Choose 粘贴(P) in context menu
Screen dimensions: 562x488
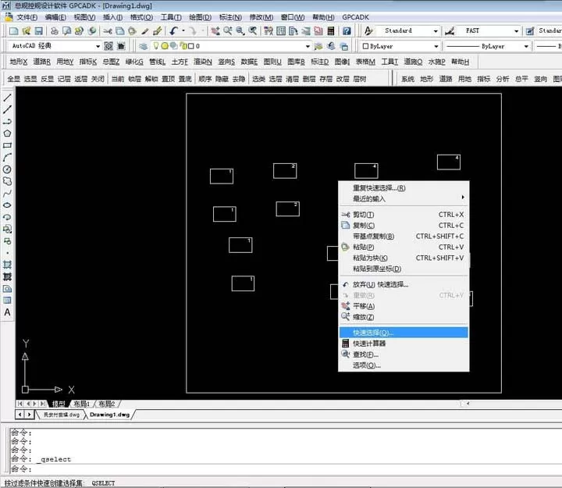pyautogui.click(x=404, y=247)
